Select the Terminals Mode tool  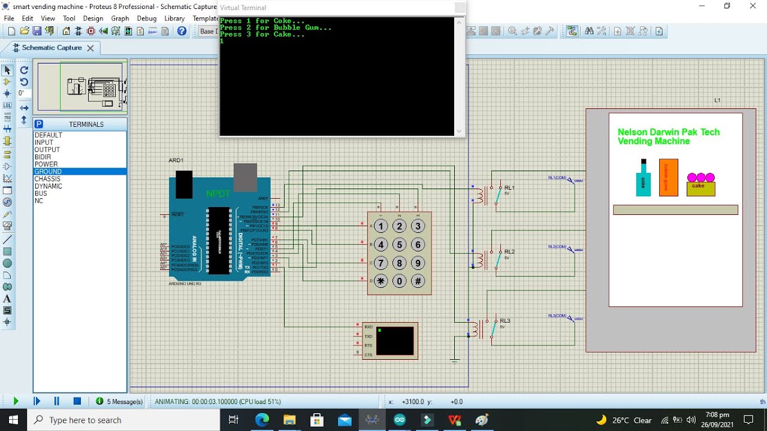click(x=7, y=154)
